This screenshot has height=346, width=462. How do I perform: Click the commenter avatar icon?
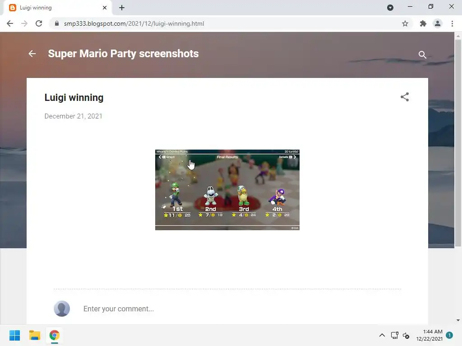pyautogui.click(x=62, y=309)
